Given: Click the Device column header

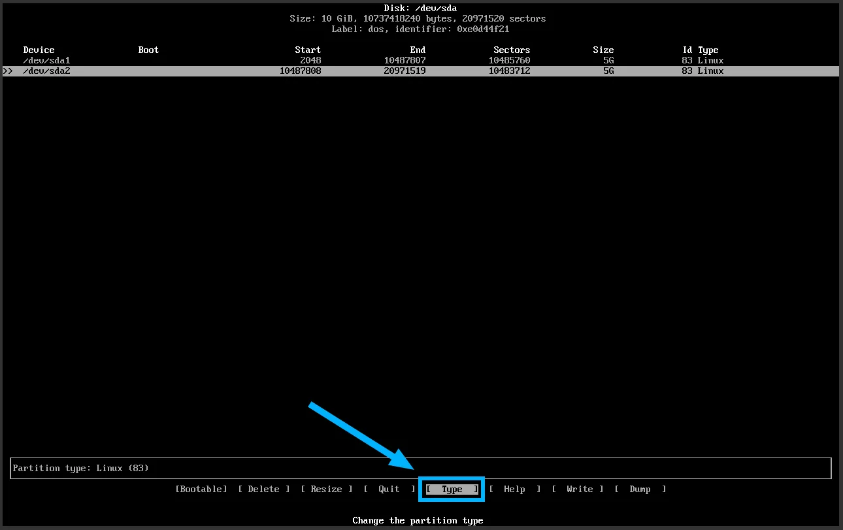Looking at the screenshot, I should (x=39, y=50).
